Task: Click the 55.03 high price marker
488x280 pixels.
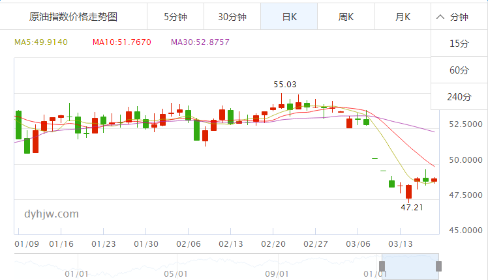Action: pos(284,85)
